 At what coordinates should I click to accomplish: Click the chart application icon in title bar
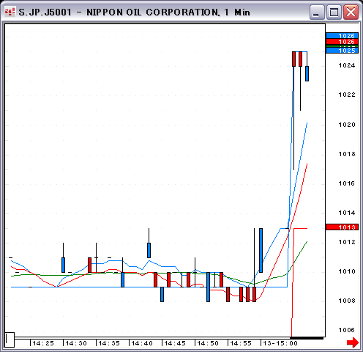tap(10, 12)
